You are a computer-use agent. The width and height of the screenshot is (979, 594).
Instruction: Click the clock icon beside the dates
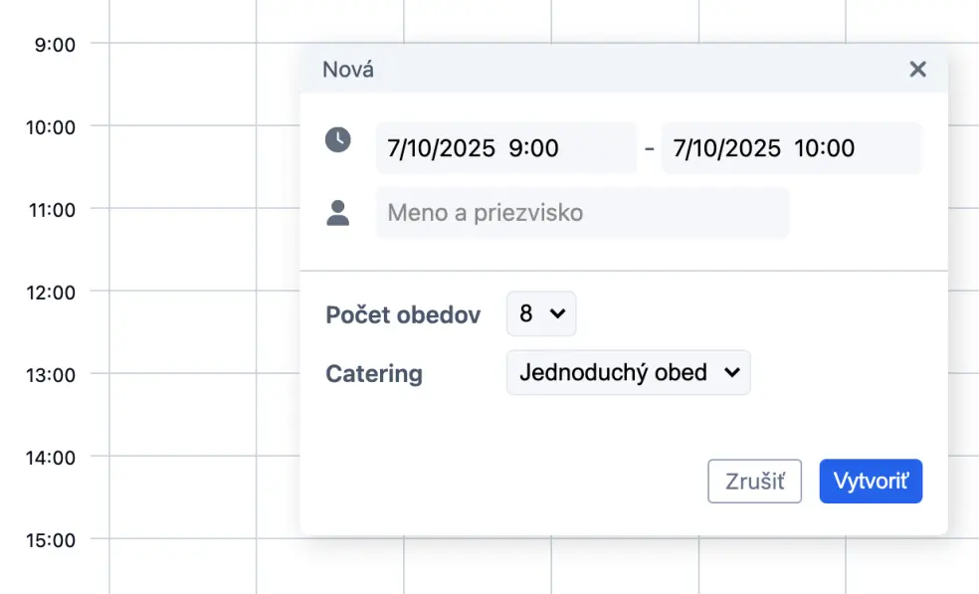point(337,140)
